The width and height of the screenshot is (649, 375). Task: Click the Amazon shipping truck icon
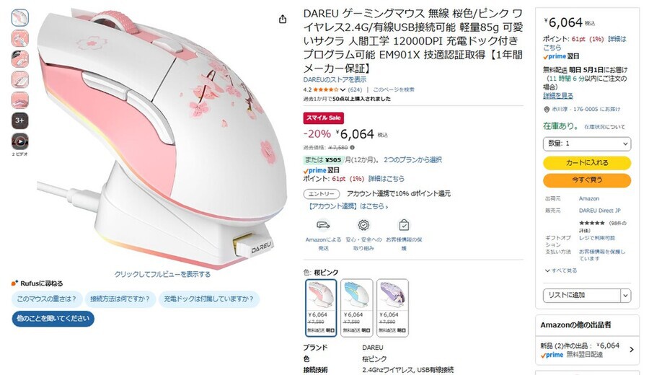[x=323, y=225]
